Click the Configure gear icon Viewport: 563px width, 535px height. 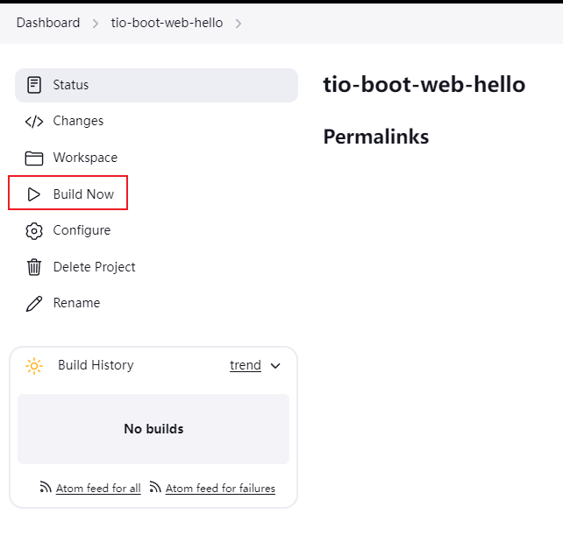coord(34,231)
